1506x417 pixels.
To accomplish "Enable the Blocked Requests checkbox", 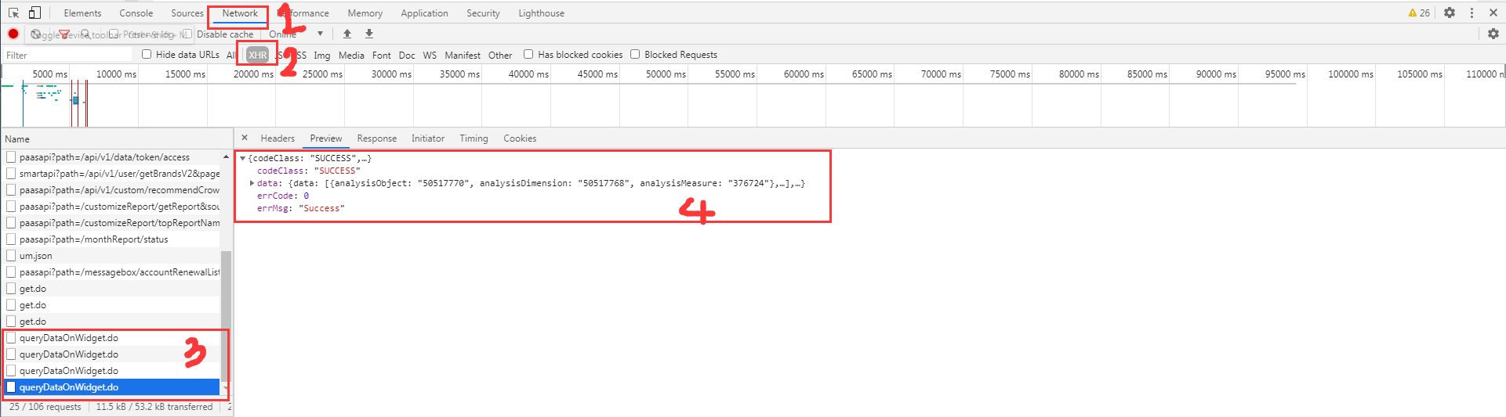I will (x=635, y=54).
